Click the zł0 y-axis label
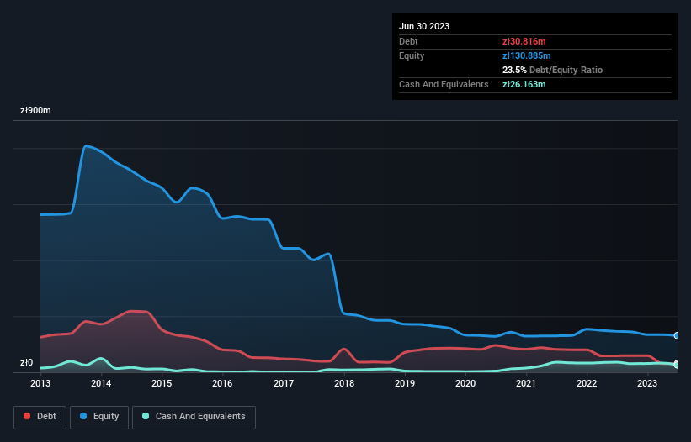Viewport: 691px width, 442px height. point(26,363)
